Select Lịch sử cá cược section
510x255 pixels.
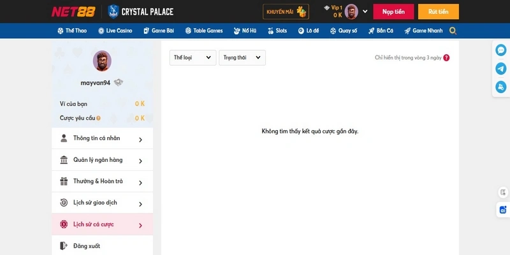point(102,224)
